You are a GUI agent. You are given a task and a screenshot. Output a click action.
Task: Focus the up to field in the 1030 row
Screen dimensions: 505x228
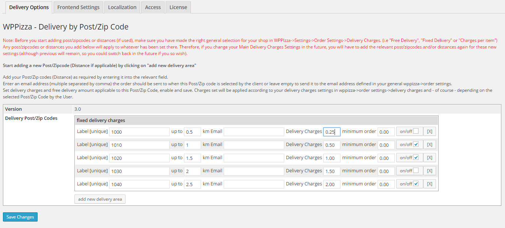[192, 171]
